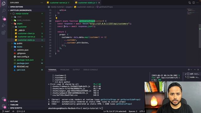Click the next.config.js file icon
201x113 pixels.
15,56
